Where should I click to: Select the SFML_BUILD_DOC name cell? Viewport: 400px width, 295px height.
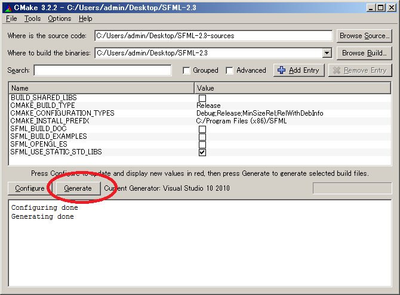[39, 129]
